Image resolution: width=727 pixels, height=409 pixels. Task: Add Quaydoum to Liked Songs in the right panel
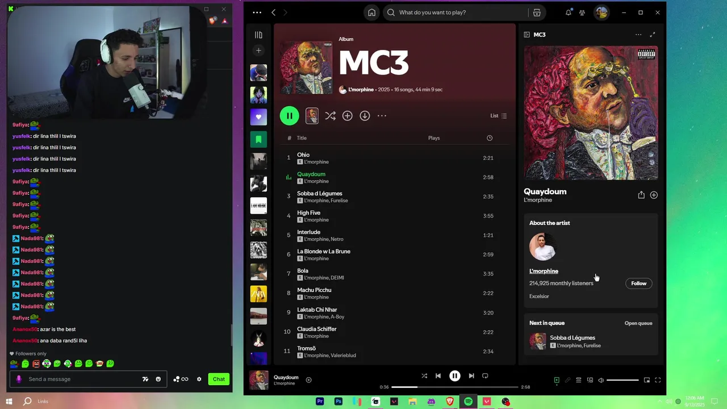(x=654, y=195)
